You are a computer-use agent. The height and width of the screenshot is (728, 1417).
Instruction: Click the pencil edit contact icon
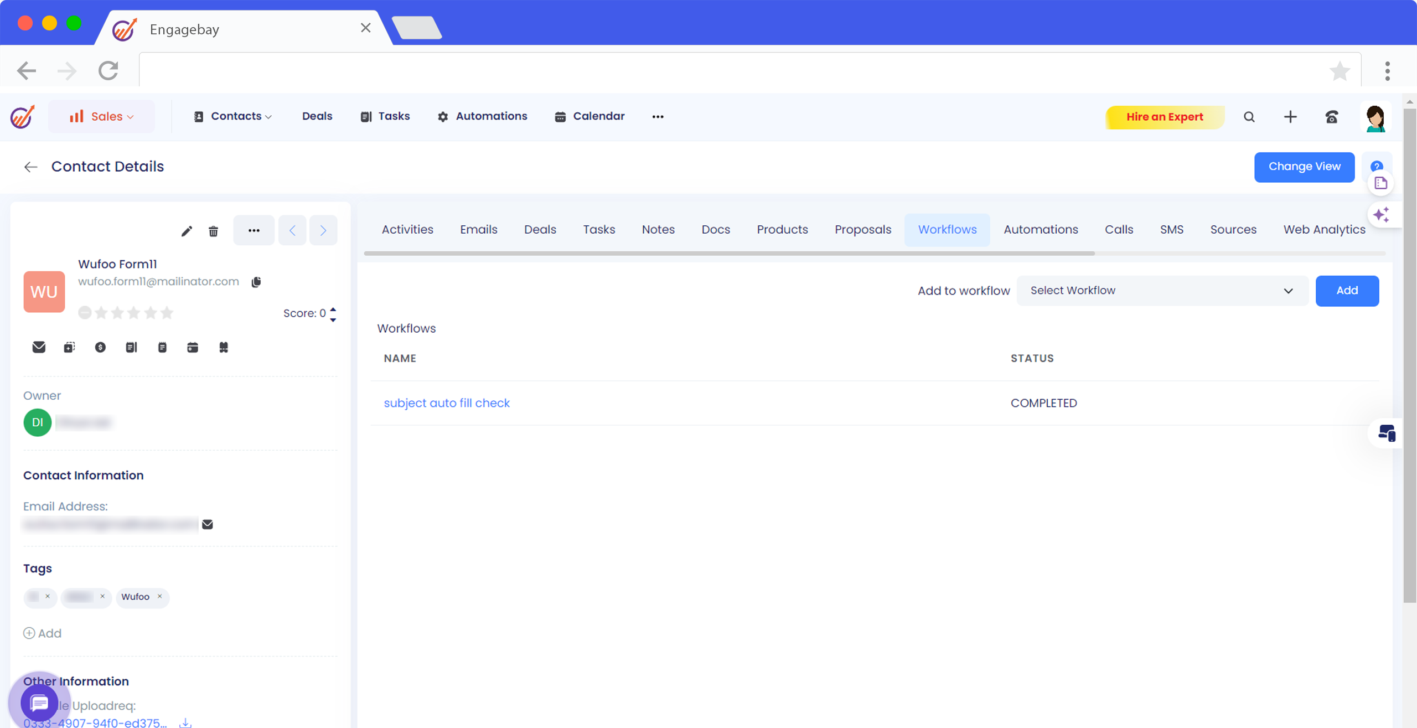pyautogui.click(x=187, y=231)
